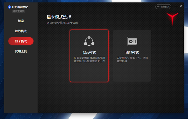Image resolution: width=188 pixels, height=119 pixels.
Task: Switch to the 散热模式 cooling tab
Action: click(21, 31)
